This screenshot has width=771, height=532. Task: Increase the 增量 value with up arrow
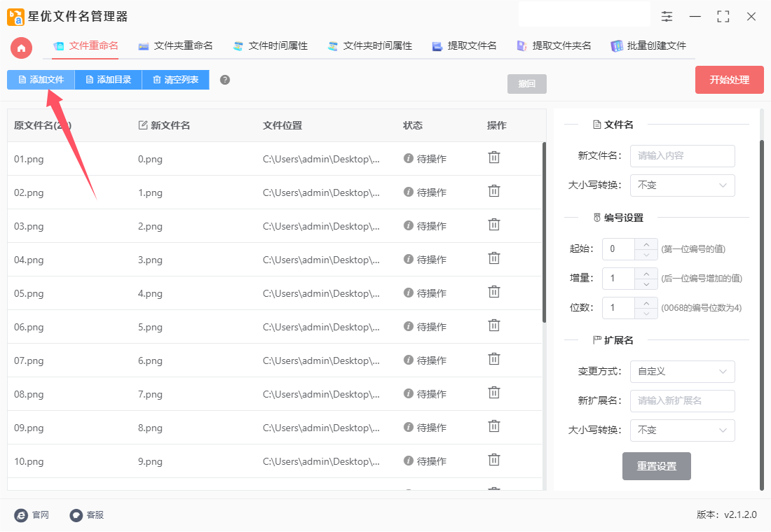[x=646, y=274]
